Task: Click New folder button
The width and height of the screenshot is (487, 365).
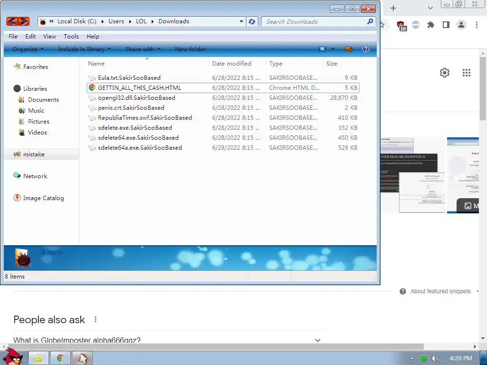Action: coord(190,49)
